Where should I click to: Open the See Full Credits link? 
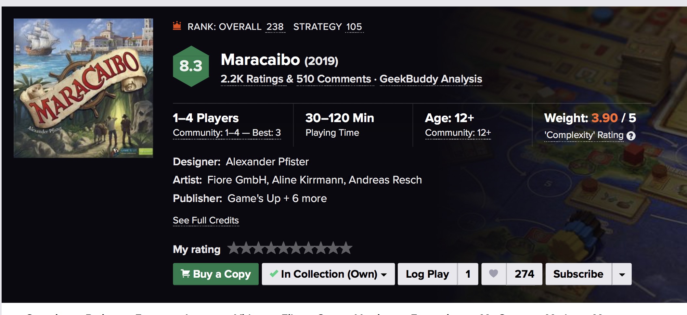click(206, 220)
